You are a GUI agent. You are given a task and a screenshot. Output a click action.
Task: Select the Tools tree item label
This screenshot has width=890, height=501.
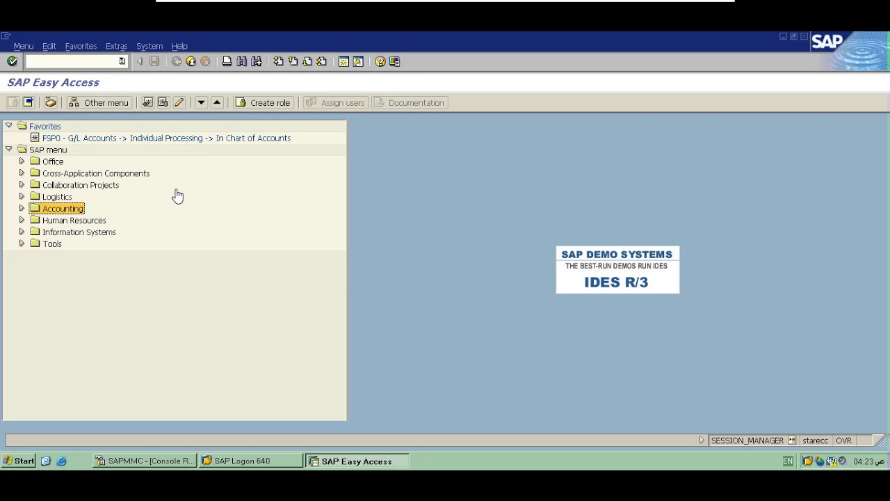51,244
